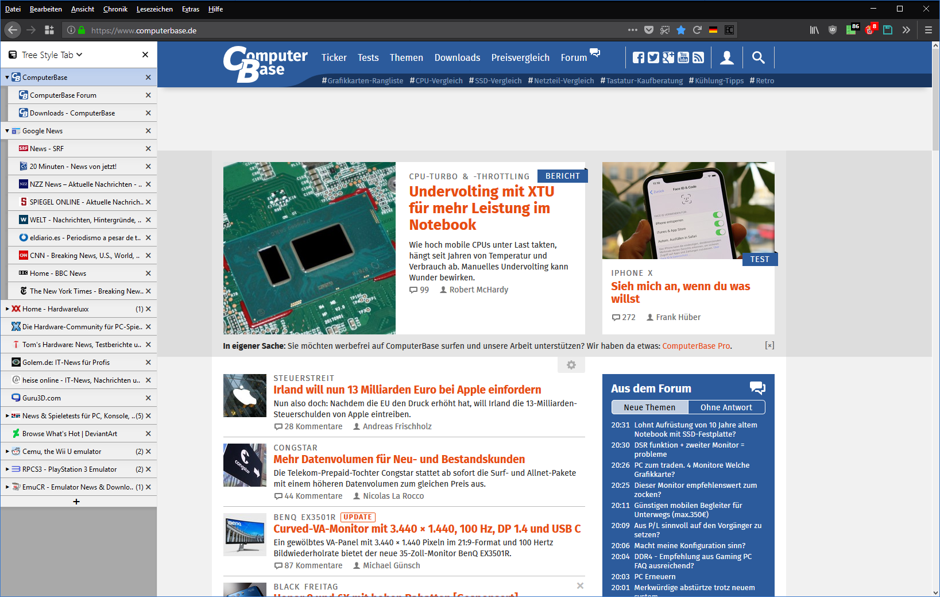The height and width of the screenshot is (597, 940).
Task: Open the ComputerBase Pro link
Action: pos(696,346)
